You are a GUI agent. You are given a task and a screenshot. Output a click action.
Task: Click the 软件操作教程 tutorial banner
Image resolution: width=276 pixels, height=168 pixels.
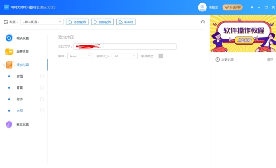click(x=243, y=34)
